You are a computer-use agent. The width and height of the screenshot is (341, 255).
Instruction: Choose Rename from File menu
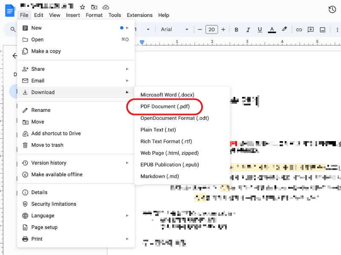pos(76,110)
